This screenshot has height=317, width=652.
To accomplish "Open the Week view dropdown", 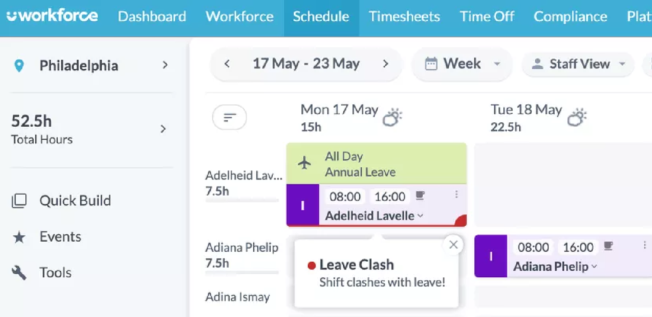I will (497, 64).
